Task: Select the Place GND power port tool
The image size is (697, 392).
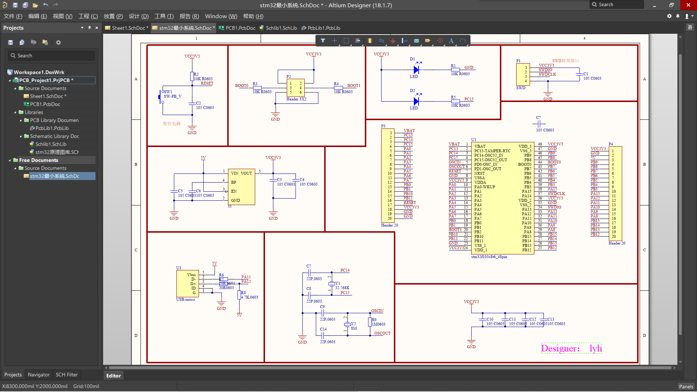Action: [x=393, y=41]
